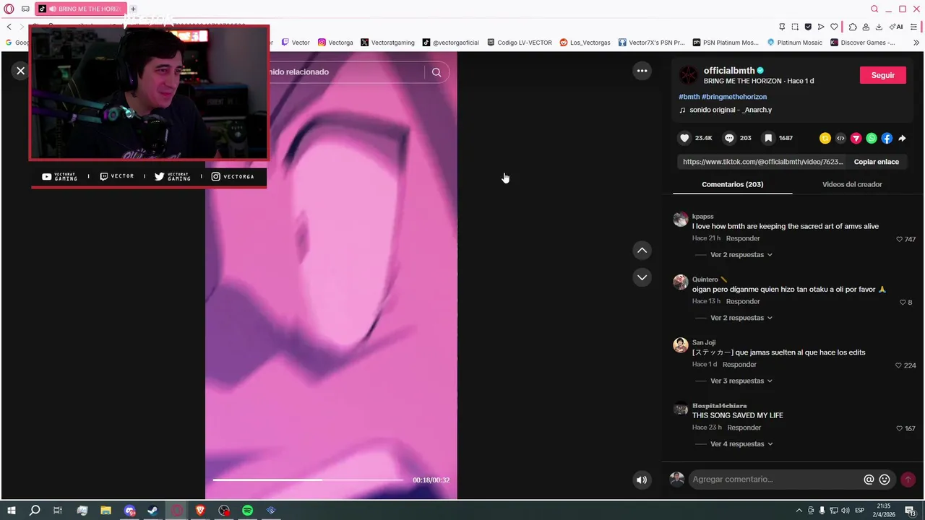Screen dimensions: 925x520
Task: Save video with the bookmark icon
Action: 768,138
